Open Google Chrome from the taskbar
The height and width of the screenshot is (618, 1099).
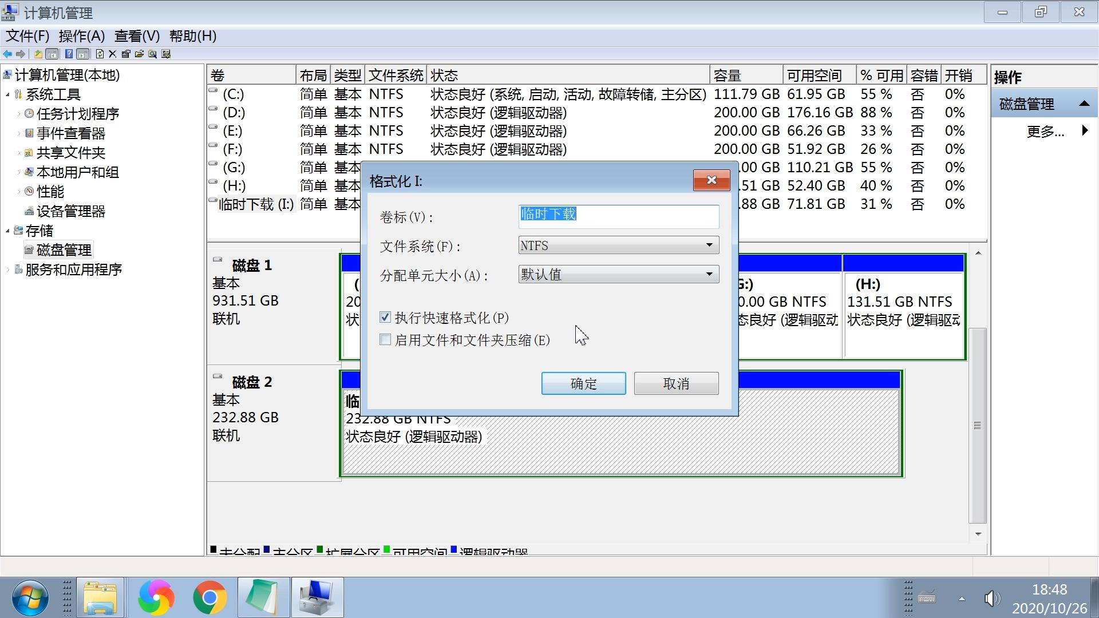click(x=209, y=597)
